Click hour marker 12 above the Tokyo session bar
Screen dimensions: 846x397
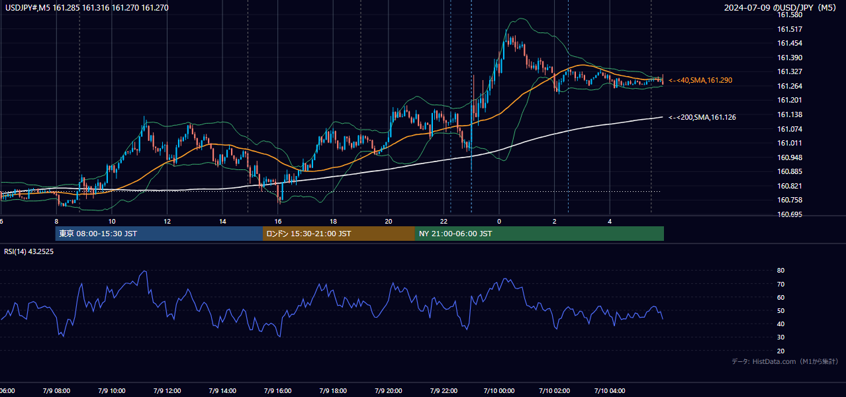[x=167, y=222]
